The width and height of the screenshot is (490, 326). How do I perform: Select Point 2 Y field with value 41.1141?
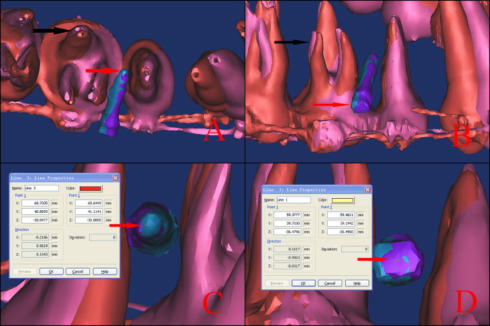pyautogui.click(x=88, y=210)
